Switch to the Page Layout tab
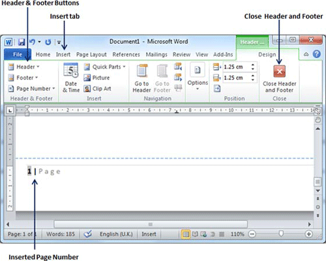This screenshot has width=326, height=261. (91, 54)
